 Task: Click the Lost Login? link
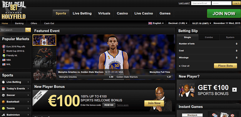tap(184, 3)
